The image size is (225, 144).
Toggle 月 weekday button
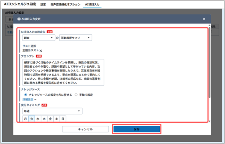coord(25,119)
